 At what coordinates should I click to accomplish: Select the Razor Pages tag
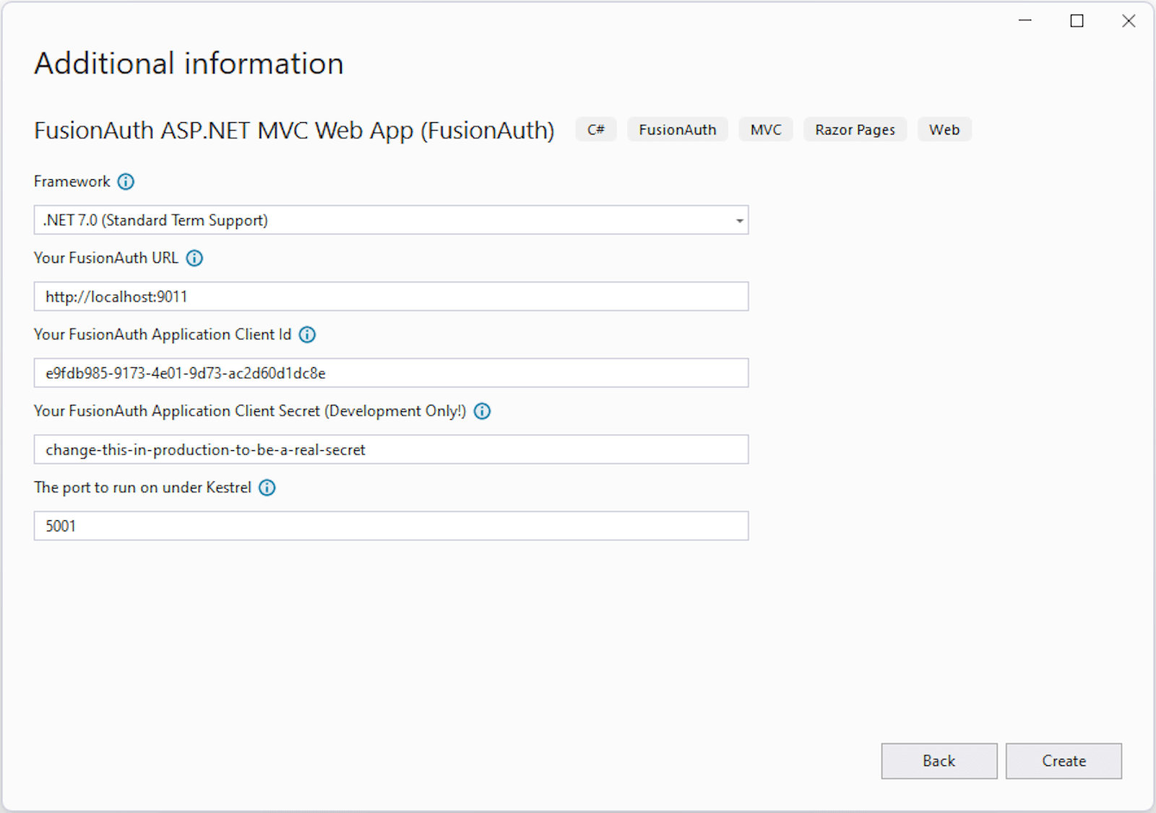pos(855,129)
